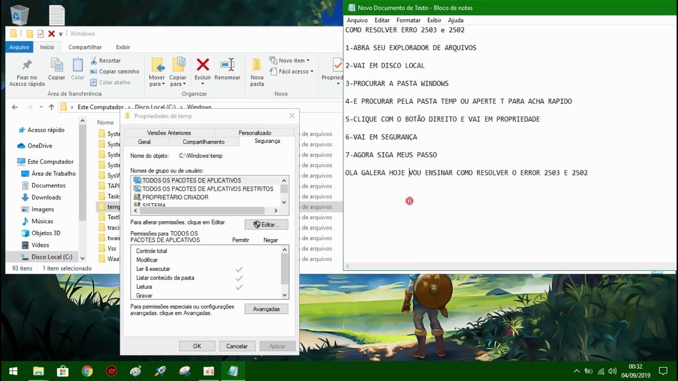
Task: Open Recycle Bin on desktop
Action: point(20,14)
